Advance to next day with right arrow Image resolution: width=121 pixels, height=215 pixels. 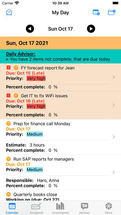(91, 29)
